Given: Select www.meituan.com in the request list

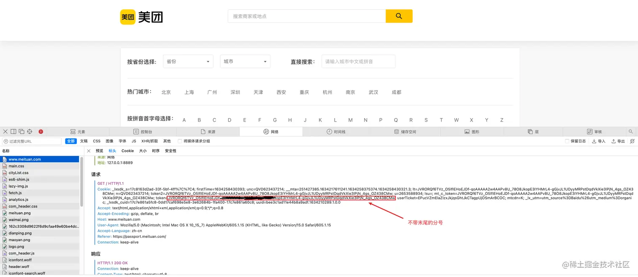Looking at the screenshot, I should 40,159.
